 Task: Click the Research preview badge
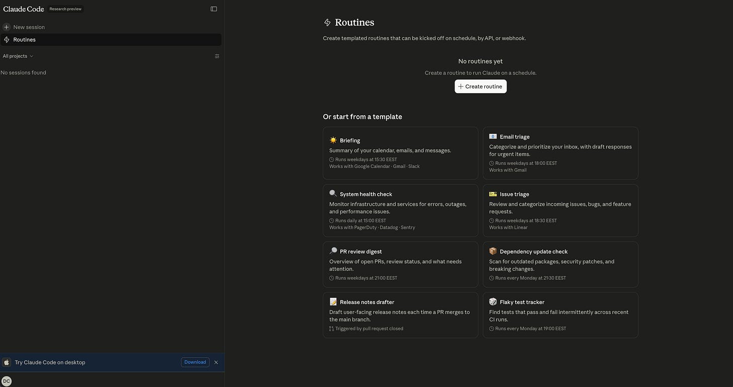tap(65, 9)
